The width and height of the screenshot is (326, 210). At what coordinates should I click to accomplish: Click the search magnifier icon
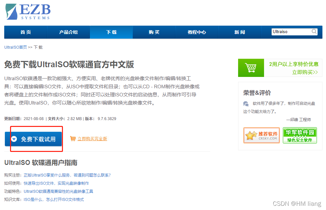(x=314, y=31)
